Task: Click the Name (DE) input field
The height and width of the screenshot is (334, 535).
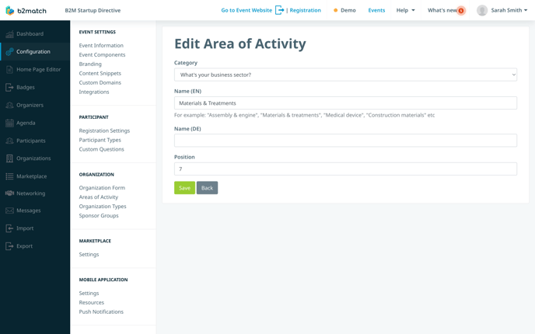Action: pos(345,141)
